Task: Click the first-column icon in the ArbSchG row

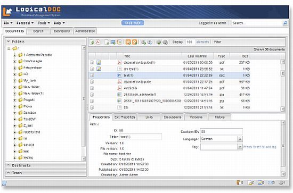Action: (92, 88)
